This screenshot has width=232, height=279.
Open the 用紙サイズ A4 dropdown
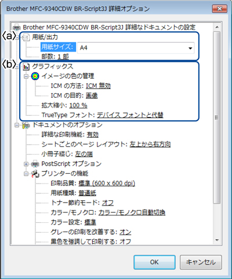tap(136, 48)
